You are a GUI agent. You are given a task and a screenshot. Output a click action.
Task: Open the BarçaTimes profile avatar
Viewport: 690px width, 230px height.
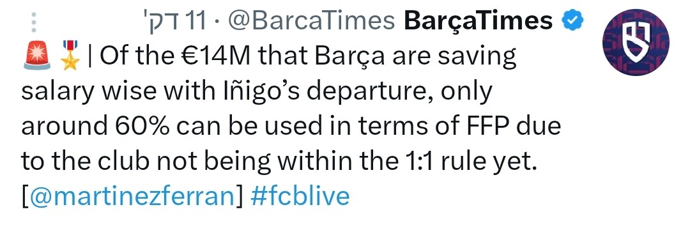pos(636,43)
